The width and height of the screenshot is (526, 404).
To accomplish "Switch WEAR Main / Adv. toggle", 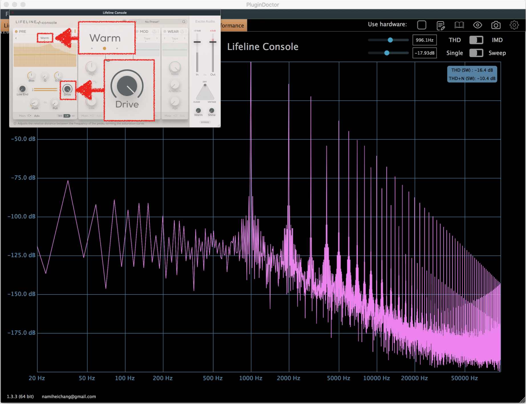I will [175, 116].
